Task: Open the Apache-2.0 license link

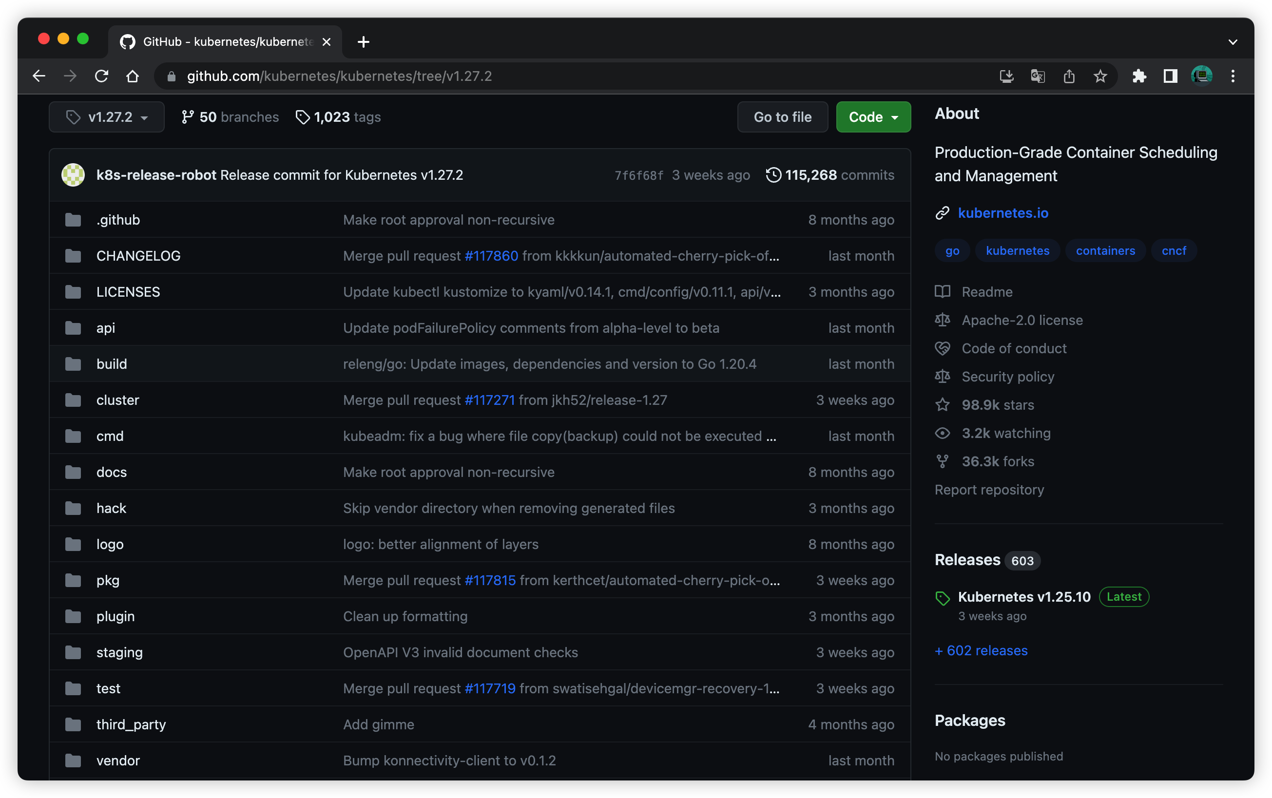Action: click(x=1009, y=320)
